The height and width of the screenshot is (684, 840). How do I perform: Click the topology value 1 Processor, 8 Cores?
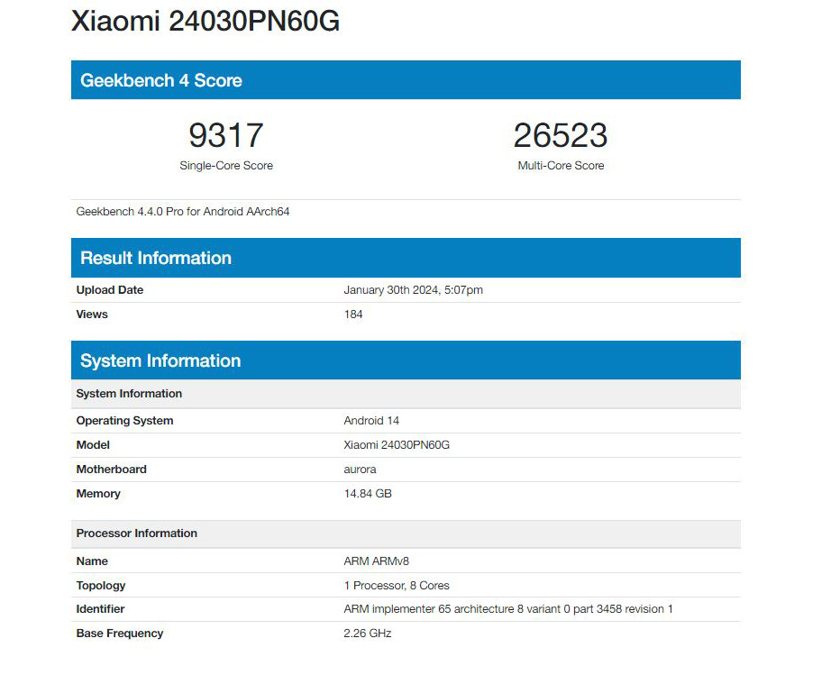pos(397,586)
